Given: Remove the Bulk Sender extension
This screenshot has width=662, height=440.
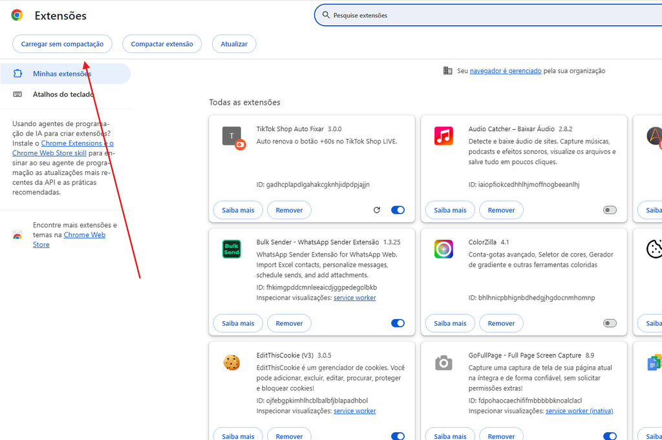Looking at the screenshot, I should click(x=289, y=323).
